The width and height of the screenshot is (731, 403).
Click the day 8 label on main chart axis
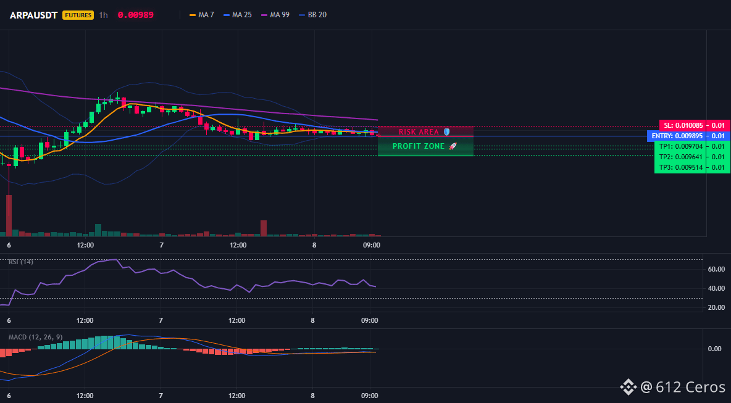click(314, 245)
